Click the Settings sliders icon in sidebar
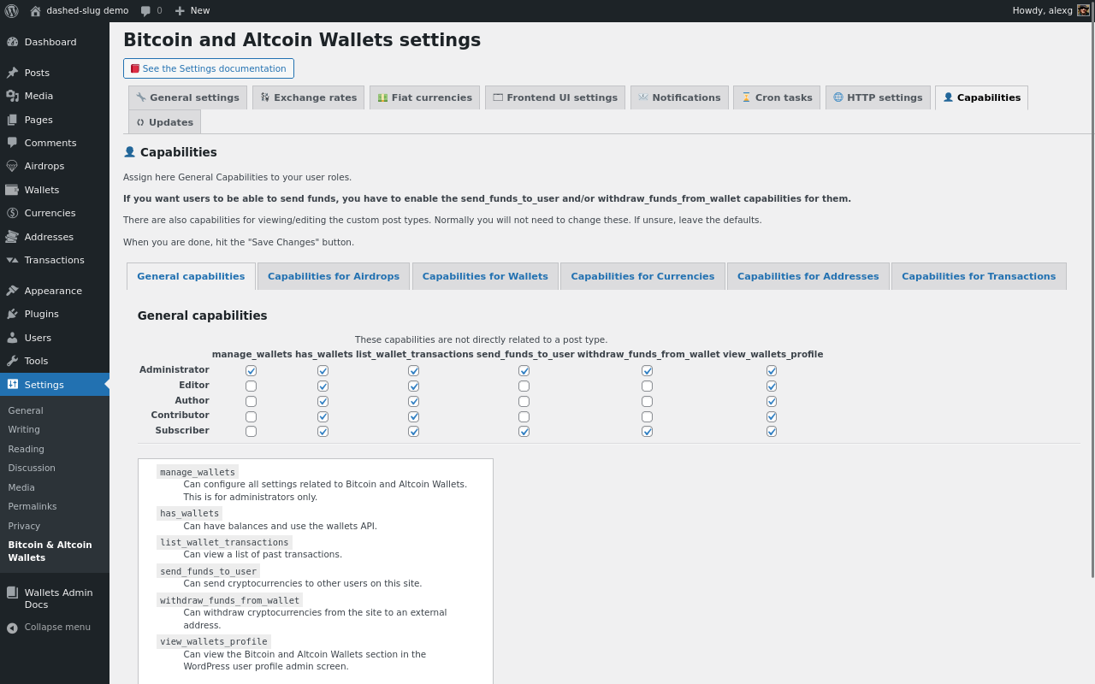The width and height of the screenshot is (1095, 684). [x=12, y=385]
